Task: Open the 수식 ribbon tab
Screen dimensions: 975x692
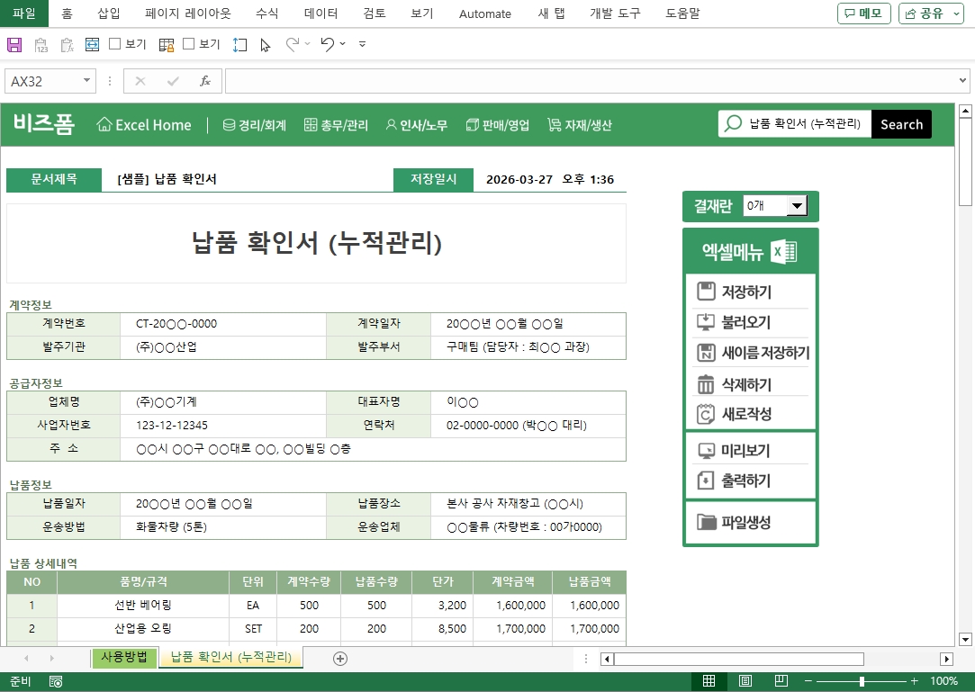Action: tap(266, 13)
